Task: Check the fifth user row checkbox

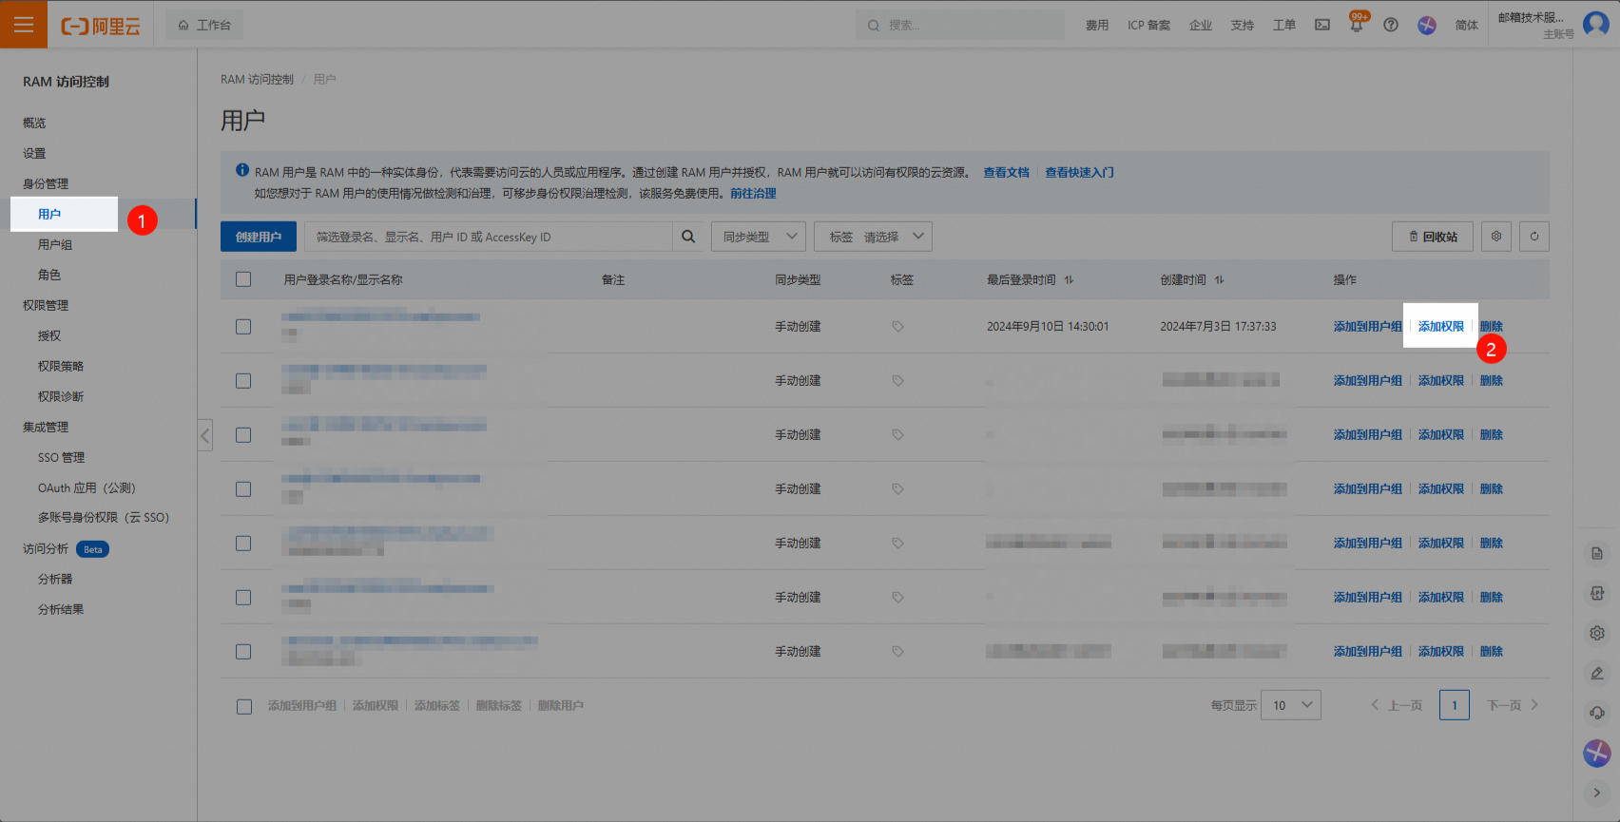Action: 243,543
